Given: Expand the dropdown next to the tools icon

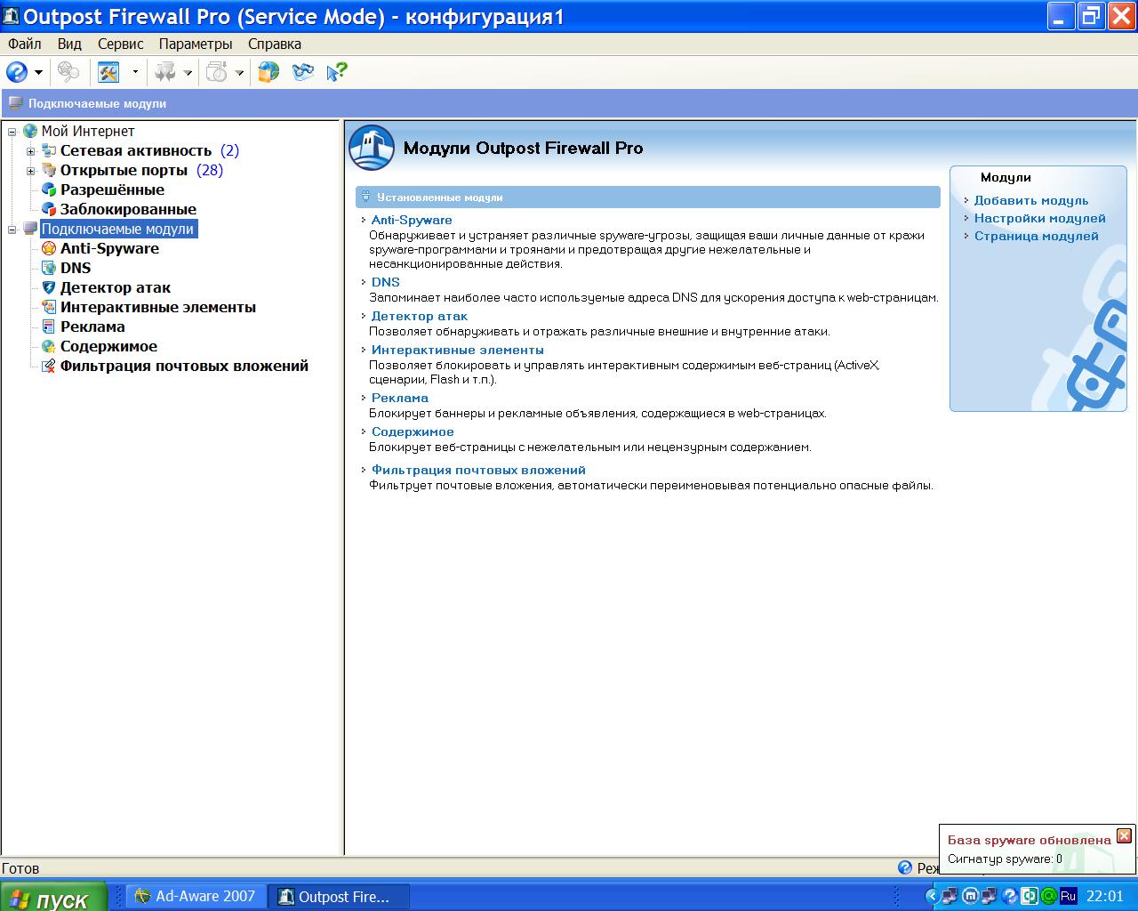Looking at the screenshot, I should coord(135,73).
